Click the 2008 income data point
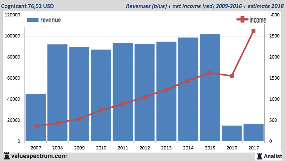The image size is (286, 161). [x=58, y=123]
